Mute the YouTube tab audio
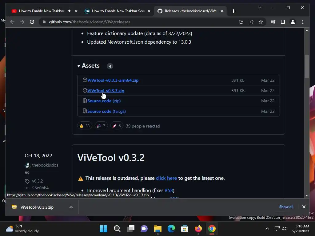Viewport: 315px width, 236px height. coord(70,11)
